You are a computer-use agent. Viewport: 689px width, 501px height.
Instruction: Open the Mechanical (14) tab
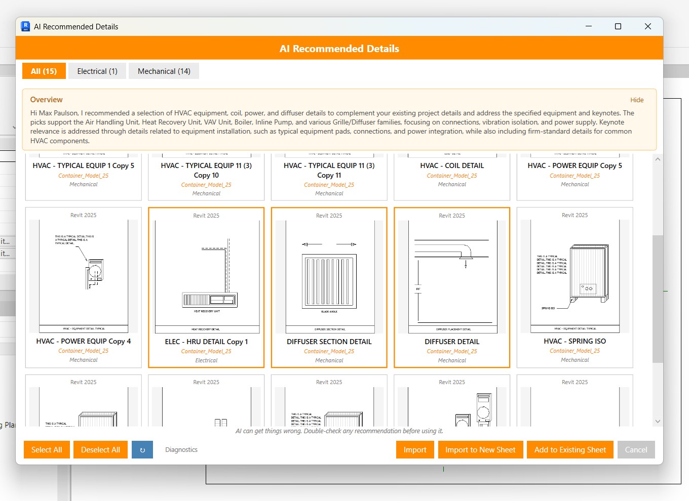[164, 71]
